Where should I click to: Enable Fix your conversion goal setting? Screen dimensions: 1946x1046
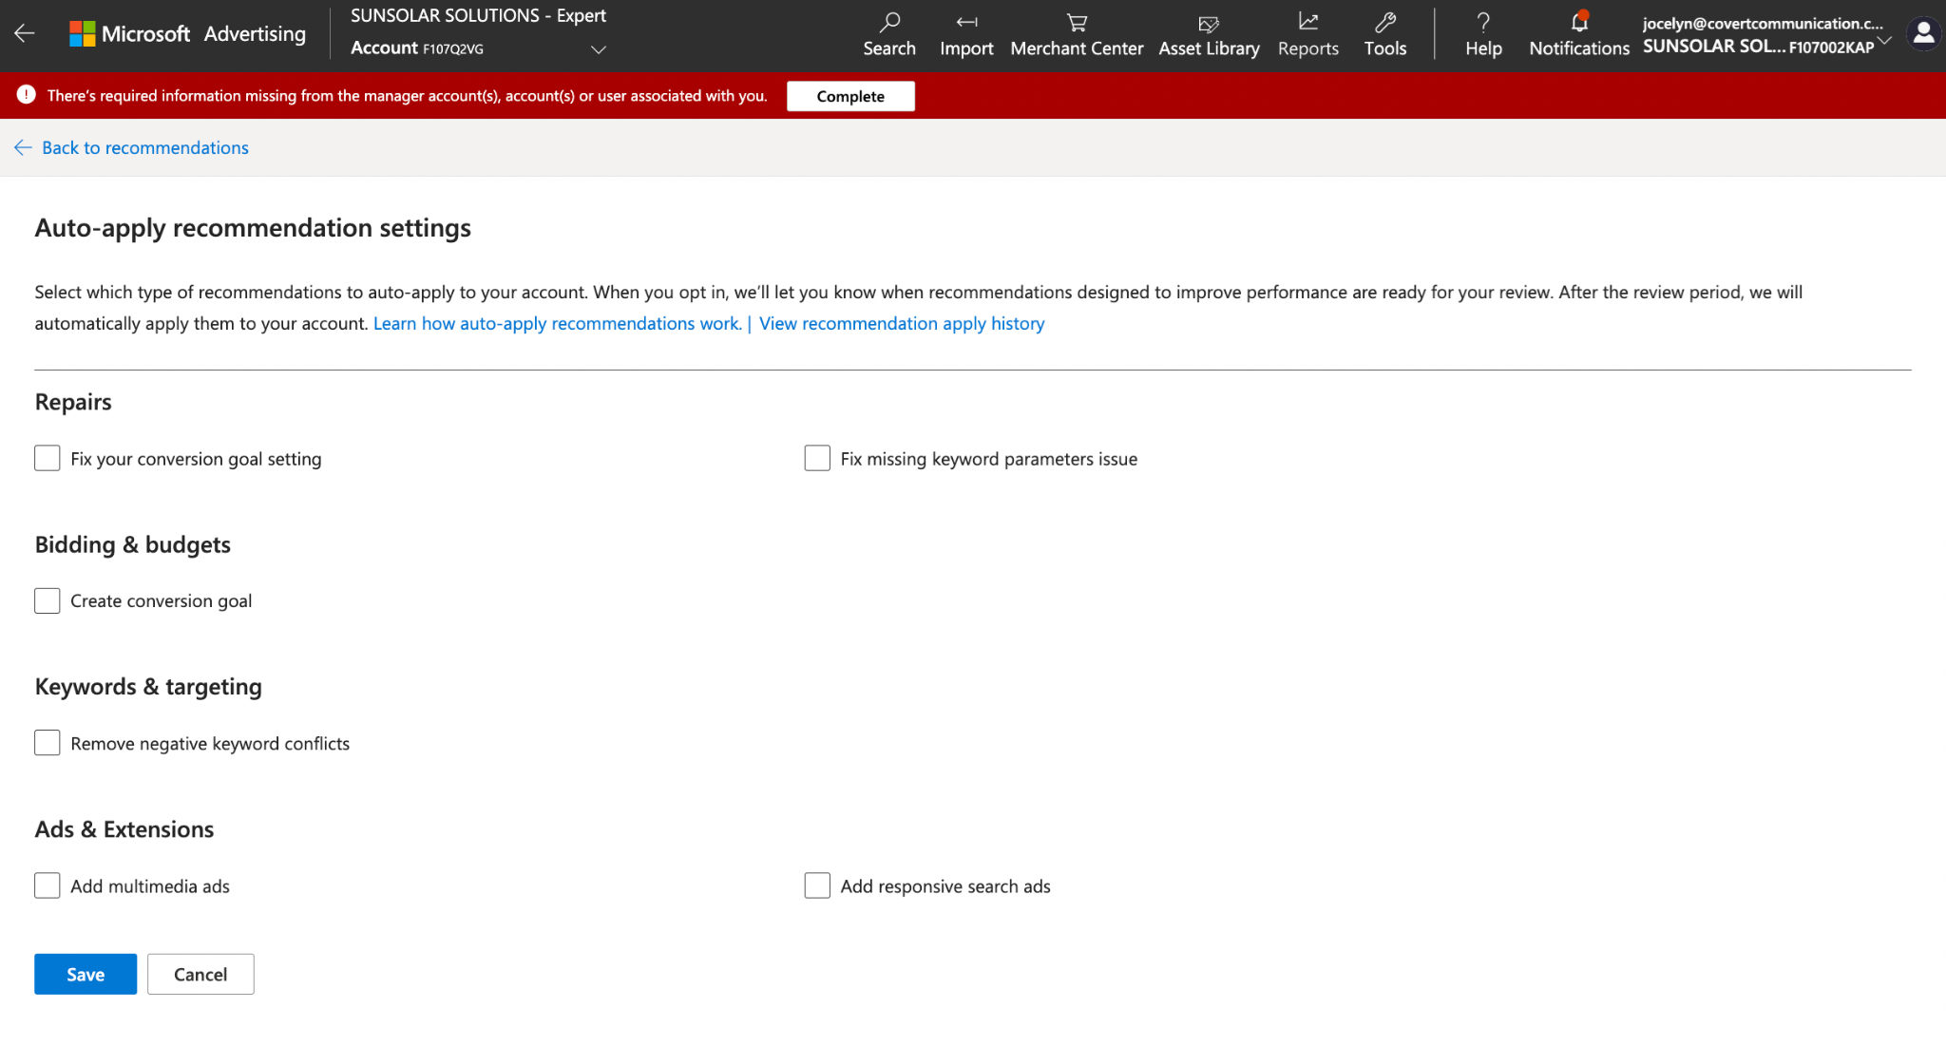pos(48,459)
